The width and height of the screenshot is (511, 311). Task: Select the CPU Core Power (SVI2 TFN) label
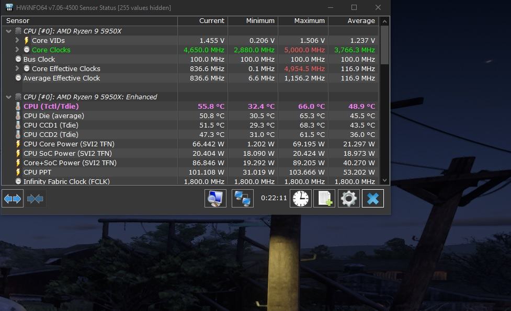(69, 144)
